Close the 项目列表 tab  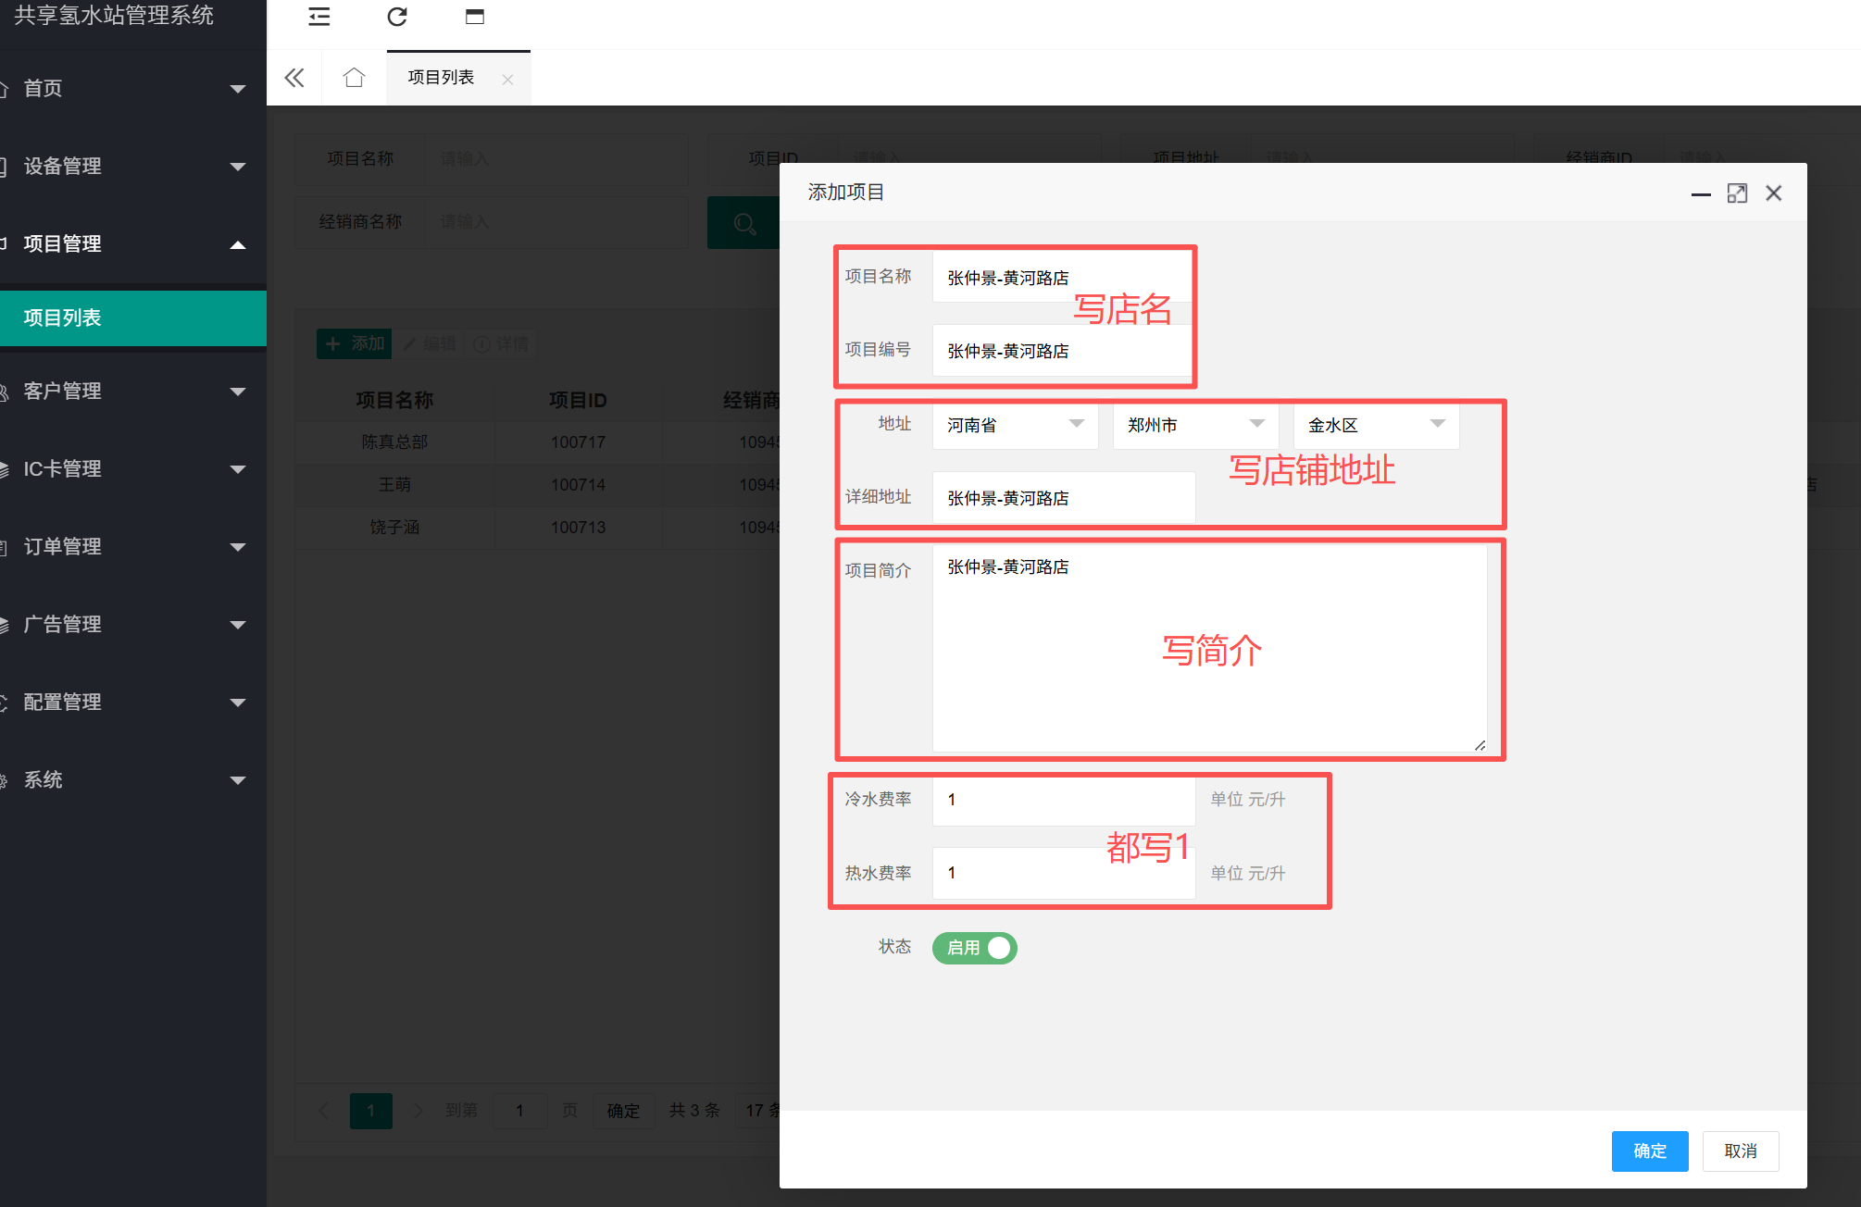click(507, 80)
